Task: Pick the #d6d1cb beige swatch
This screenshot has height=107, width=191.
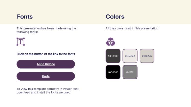Action: pyautogui.click(x=147, y=56)
